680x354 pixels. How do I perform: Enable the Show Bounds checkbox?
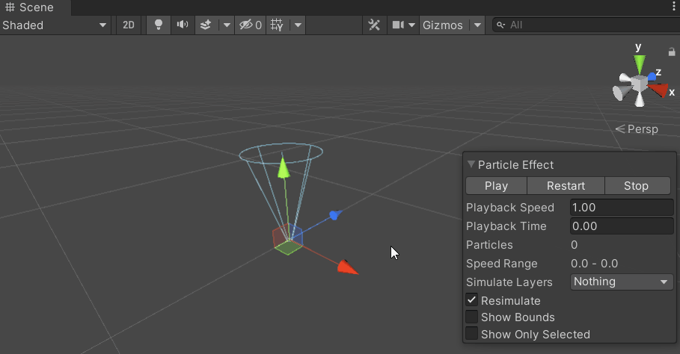coord(471,317)
